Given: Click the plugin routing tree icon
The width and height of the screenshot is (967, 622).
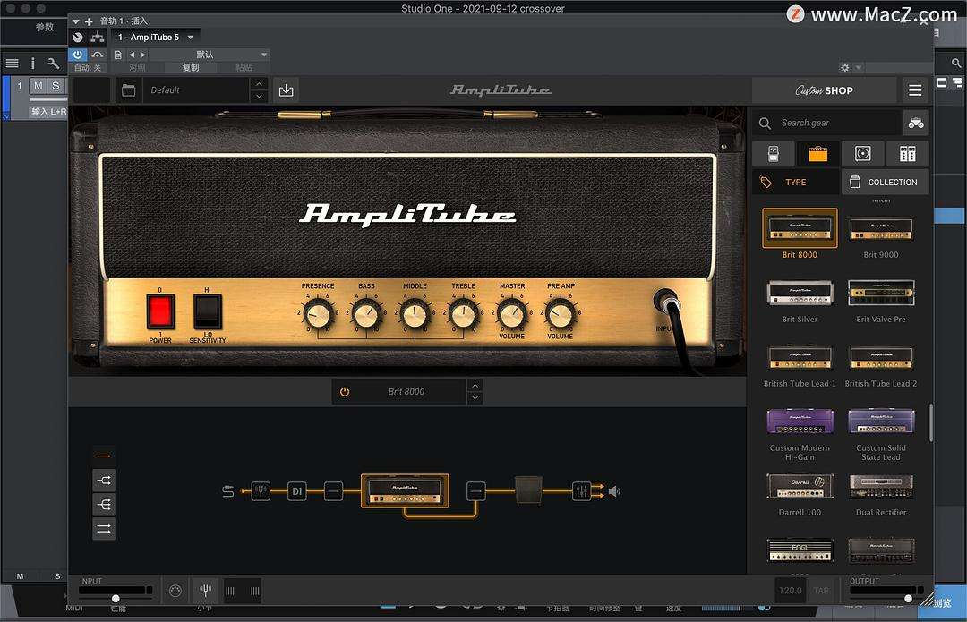Looking at the screenshot, I should 98,38.
